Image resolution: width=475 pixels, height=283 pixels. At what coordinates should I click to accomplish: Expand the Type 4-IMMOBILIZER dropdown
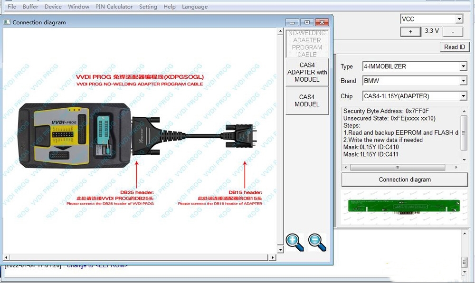463,66
